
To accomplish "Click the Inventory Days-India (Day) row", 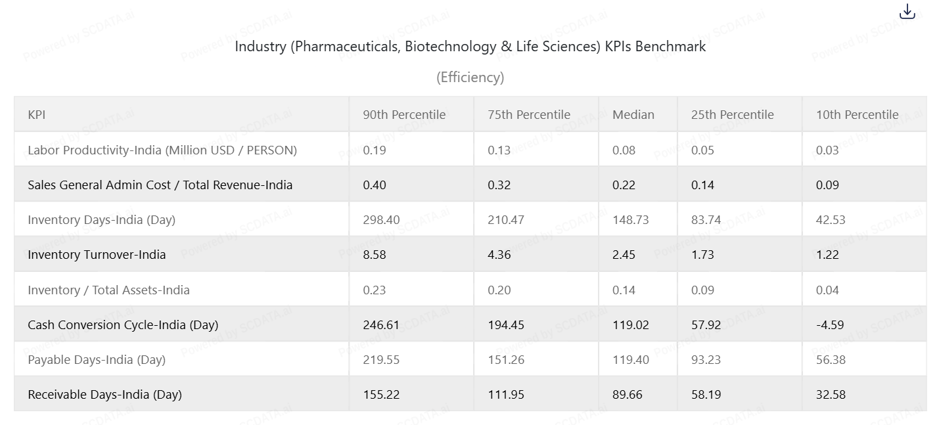I will click(x=101, y=220).
